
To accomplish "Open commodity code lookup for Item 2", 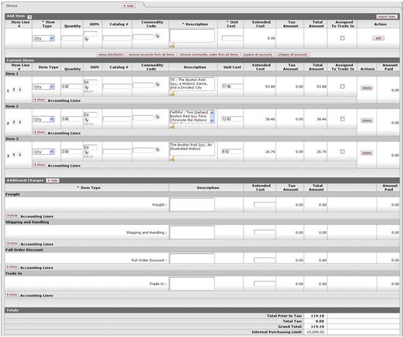I will [157, 117].
